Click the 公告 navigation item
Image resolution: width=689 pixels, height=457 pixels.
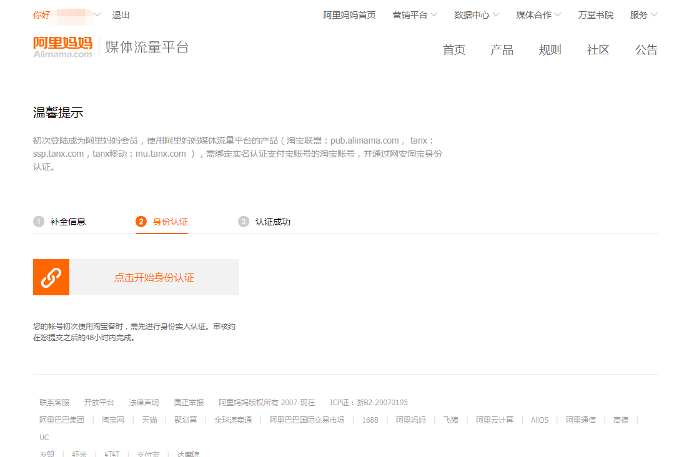(646, 50)
